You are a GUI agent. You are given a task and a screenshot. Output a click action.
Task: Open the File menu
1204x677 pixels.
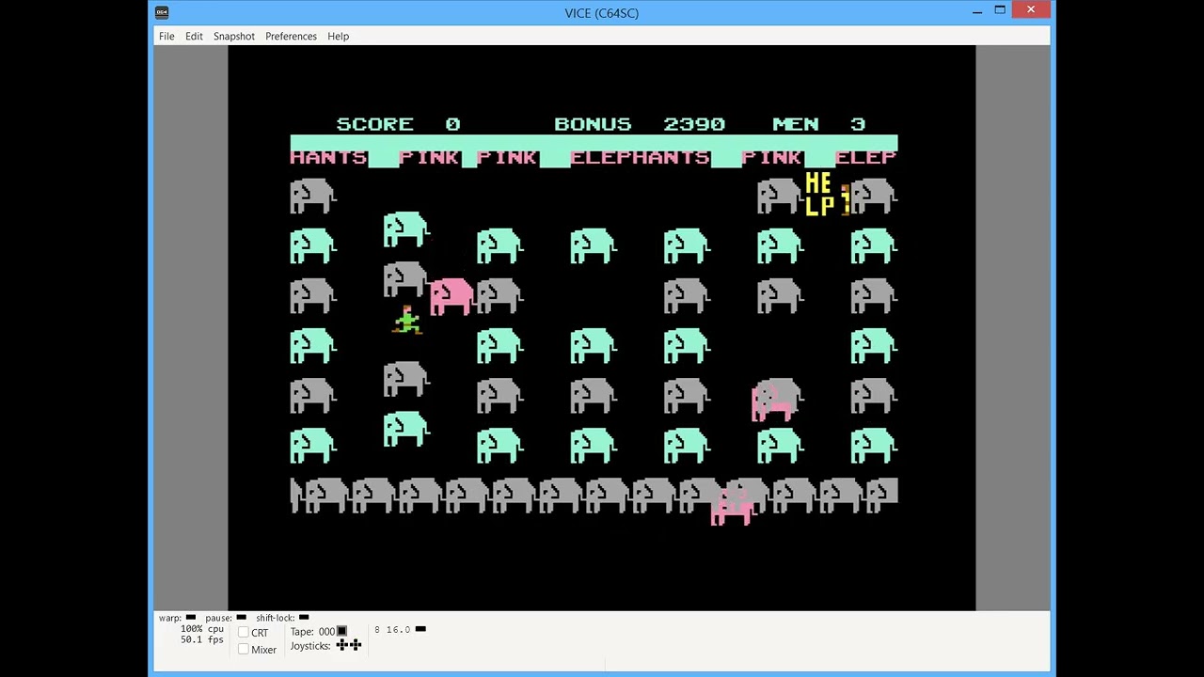pyautogui.click(x=166, y=36)
